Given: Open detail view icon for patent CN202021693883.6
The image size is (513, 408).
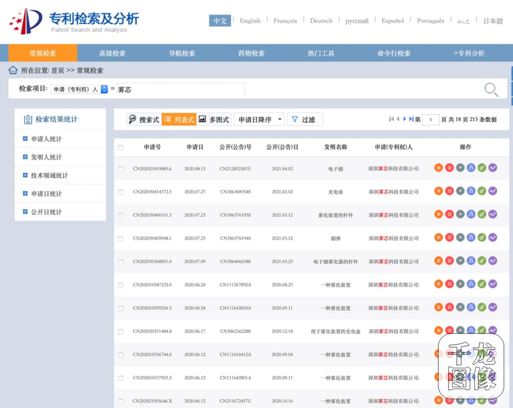Looking at the screenshot, I should tap(438, 167).
